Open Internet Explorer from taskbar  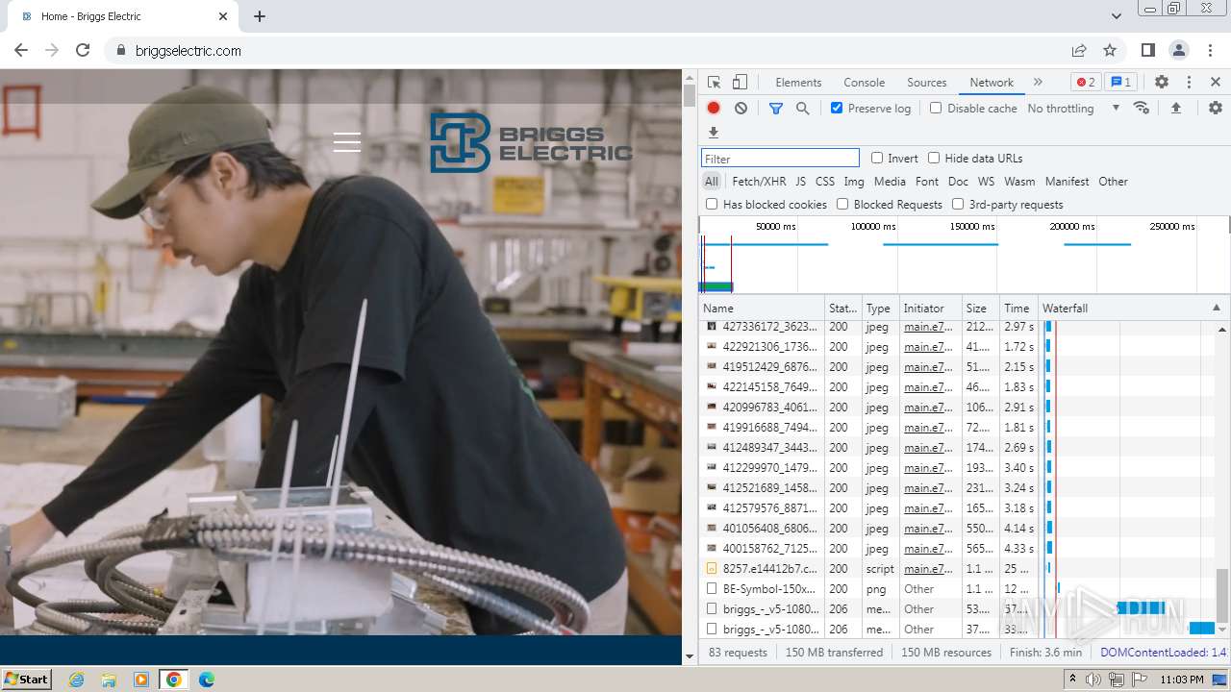click(76, 680)
